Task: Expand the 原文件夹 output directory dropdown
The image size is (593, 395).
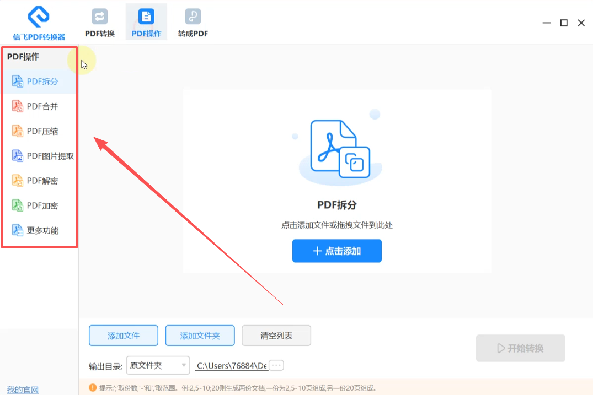Action: pyautogui.click(x=158, y=365)
